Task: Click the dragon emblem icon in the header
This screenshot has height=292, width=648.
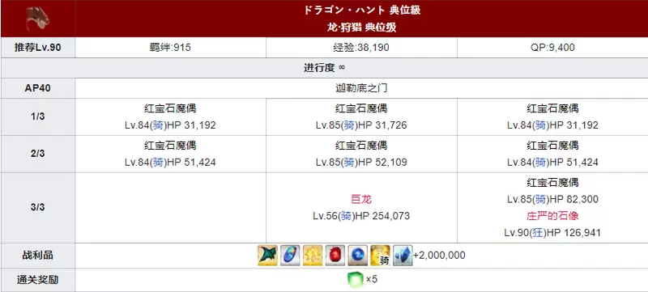Action: tap(37, 19)
